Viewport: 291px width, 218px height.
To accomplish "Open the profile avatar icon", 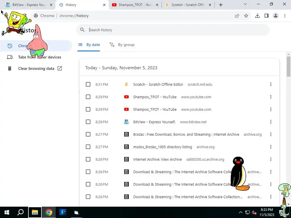I will coord(276,16).
